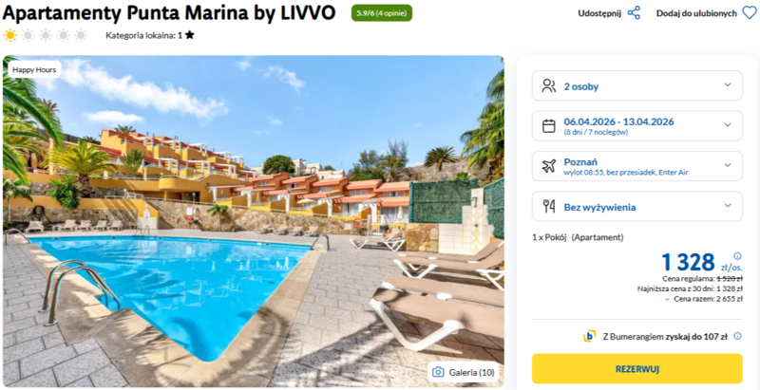This screenshot has width=760, height=390.
Task: Click the camera icon in Galeria button
Action: [438, 372]
